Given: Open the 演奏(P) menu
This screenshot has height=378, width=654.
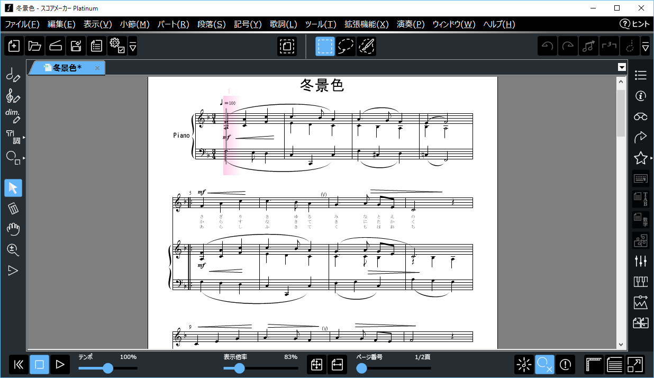Looking at the screenshot, I should [x=411, y=24].
